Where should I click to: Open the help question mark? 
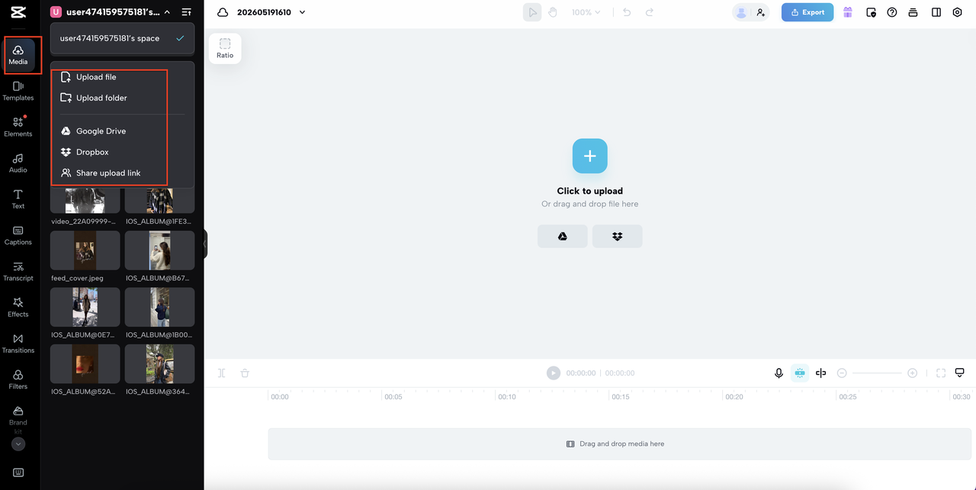892,12
